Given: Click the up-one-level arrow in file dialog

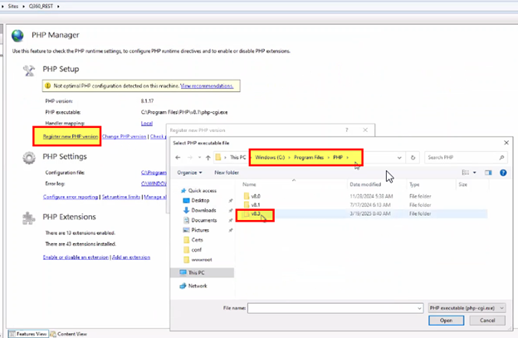Looking at the screenshot, I should pos(205,157).
